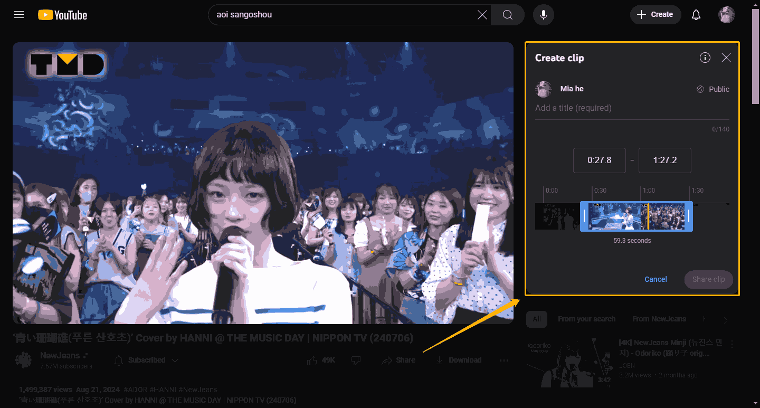Open options menu for Odoriko video

[x=731, y=344]
